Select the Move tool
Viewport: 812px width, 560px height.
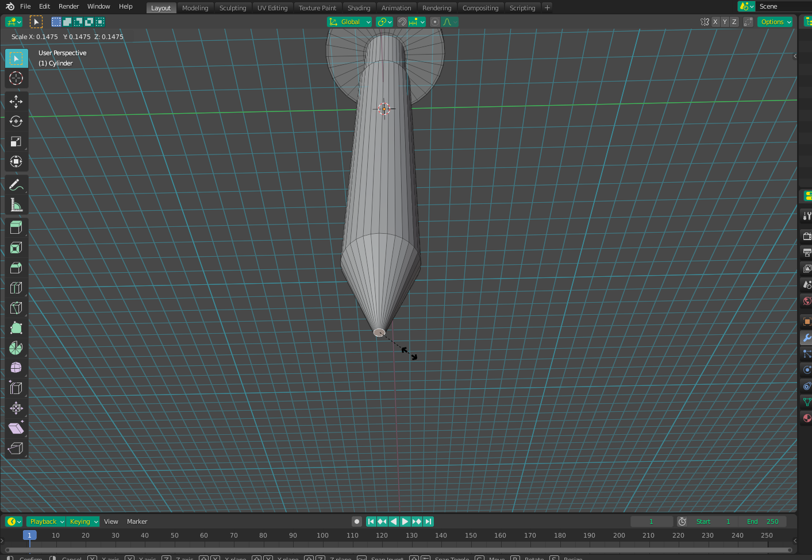[16, 102]
